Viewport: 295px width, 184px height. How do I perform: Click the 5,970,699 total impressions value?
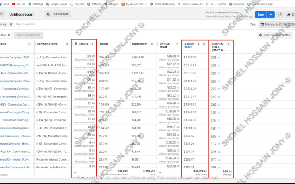click(149, 171)
